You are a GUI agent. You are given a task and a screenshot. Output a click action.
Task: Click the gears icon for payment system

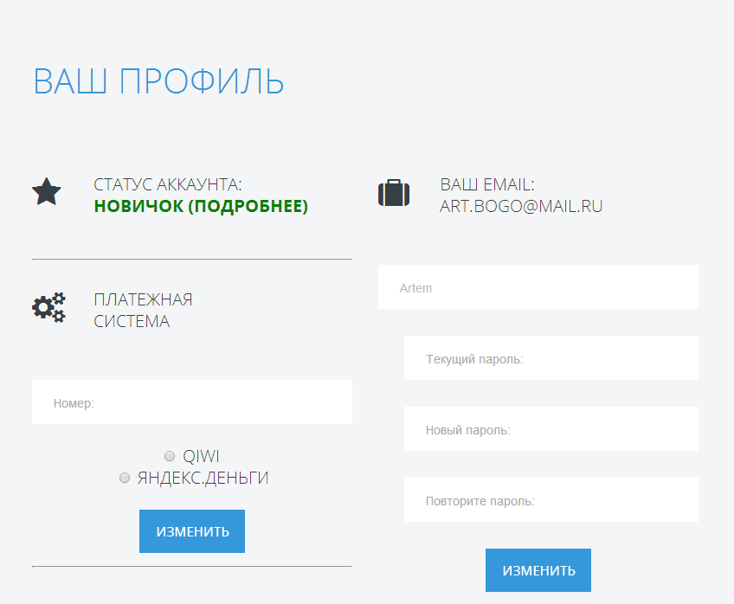[x=48, y=307]
